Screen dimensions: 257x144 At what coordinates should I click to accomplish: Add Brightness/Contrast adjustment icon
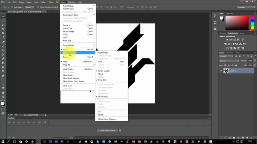(227, 40)
